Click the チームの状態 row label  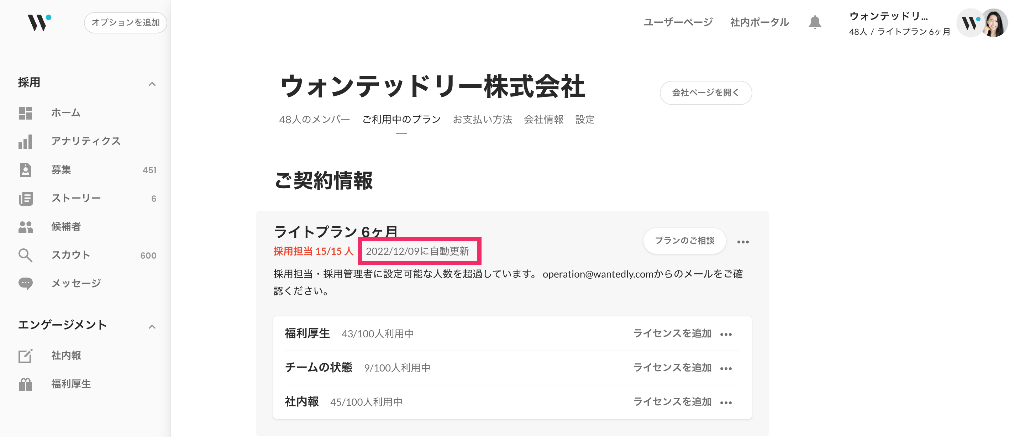[x=318, y=367]
